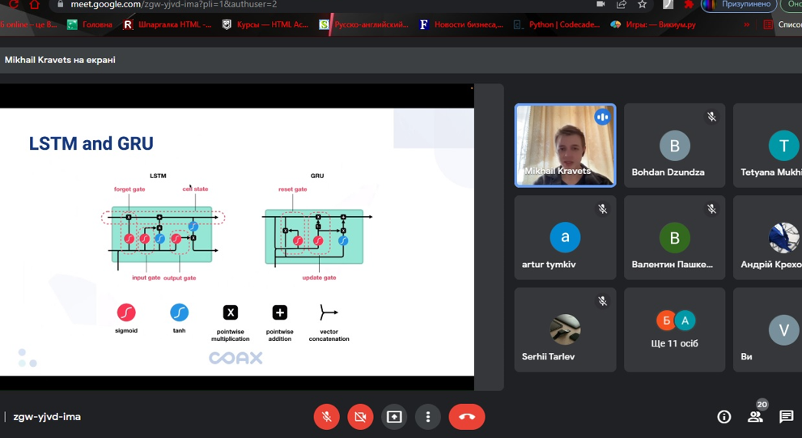Unmute your microphone in the call bar
This screenshot has height=438, width=802.
pyautogui.click(x=326, y=416)
